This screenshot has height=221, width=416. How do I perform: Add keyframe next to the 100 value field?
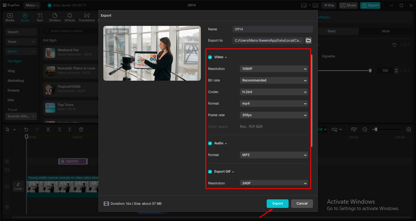pyautogui.click(x=405, y=71)
